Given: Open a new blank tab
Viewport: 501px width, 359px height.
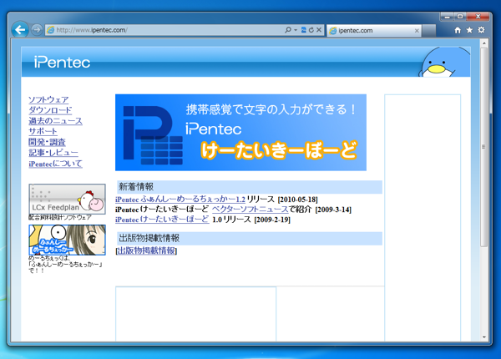Looking at the screenshot, I should pyautogui.click(x=429, y=31).
